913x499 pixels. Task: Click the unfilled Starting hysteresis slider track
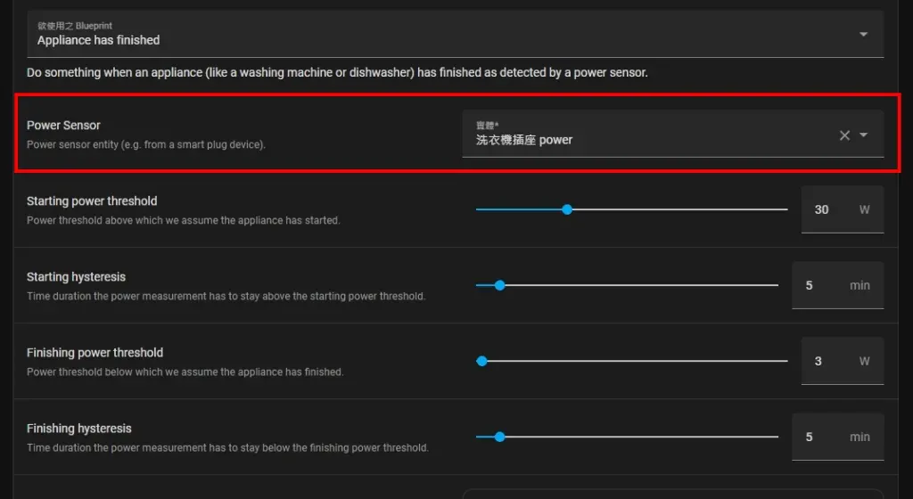(642, 285)
